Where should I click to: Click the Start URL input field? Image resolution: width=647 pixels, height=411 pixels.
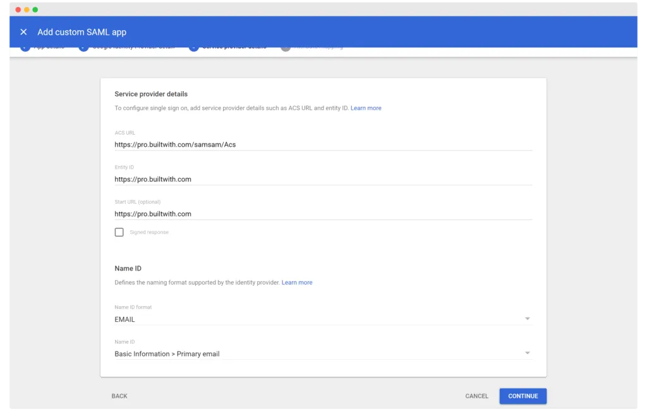323,214
